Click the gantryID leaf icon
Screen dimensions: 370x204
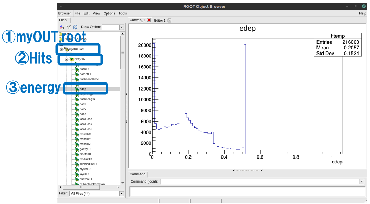77,149
